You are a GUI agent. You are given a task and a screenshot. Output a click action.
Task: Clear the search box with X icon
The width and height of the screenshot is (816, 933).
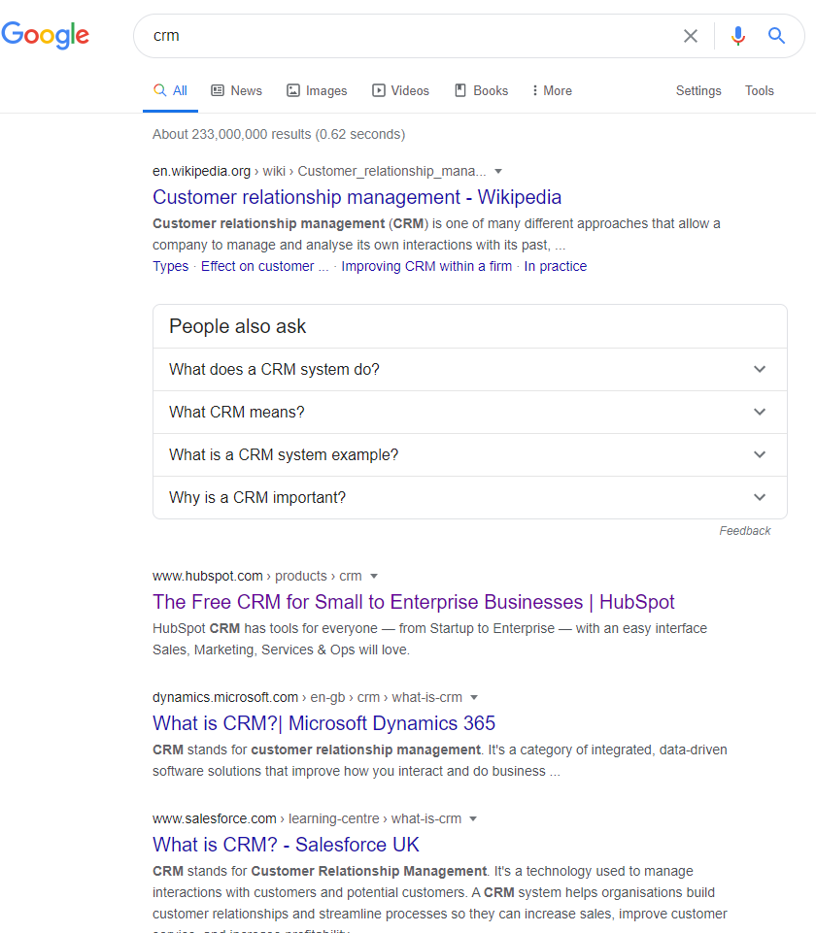pos(691,36)
